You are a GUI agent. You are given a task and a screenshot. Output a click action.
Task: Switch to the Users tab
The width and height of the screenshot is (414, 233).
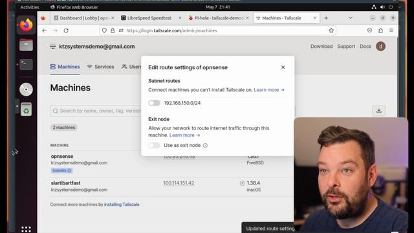pyautogui.click(x=131, y=67)
